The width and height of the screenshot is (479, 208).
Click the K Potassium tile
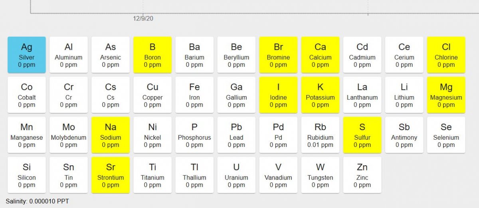(x=320, y=95)
